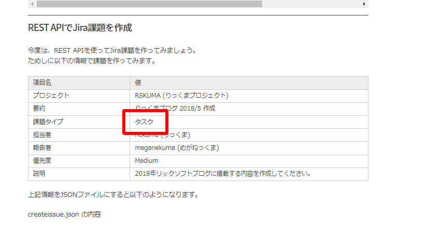Click the sentence starting 'ためしに以下の情報で'
This screenshot has width=442, height=229.
pyautogui.click(x=92, y=61)
